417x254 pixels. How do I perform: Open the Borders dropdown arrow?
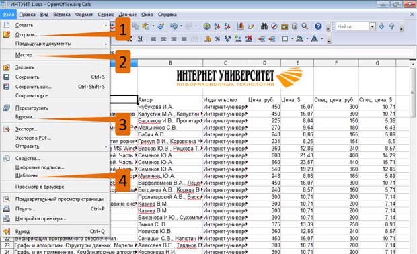292,39
